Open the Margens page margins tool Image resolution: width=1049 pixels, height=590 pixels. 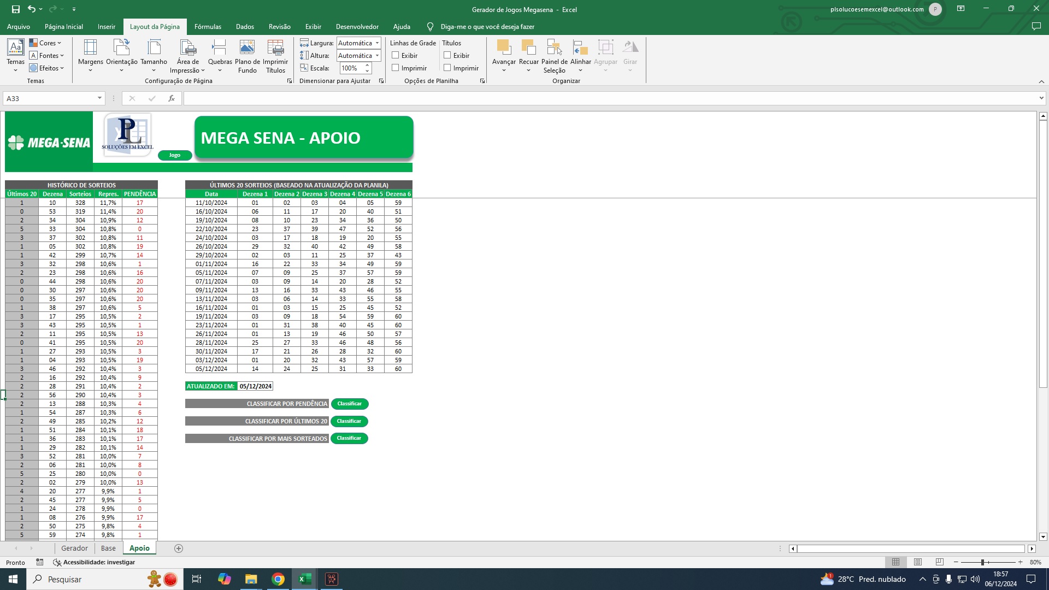(90, 56)
